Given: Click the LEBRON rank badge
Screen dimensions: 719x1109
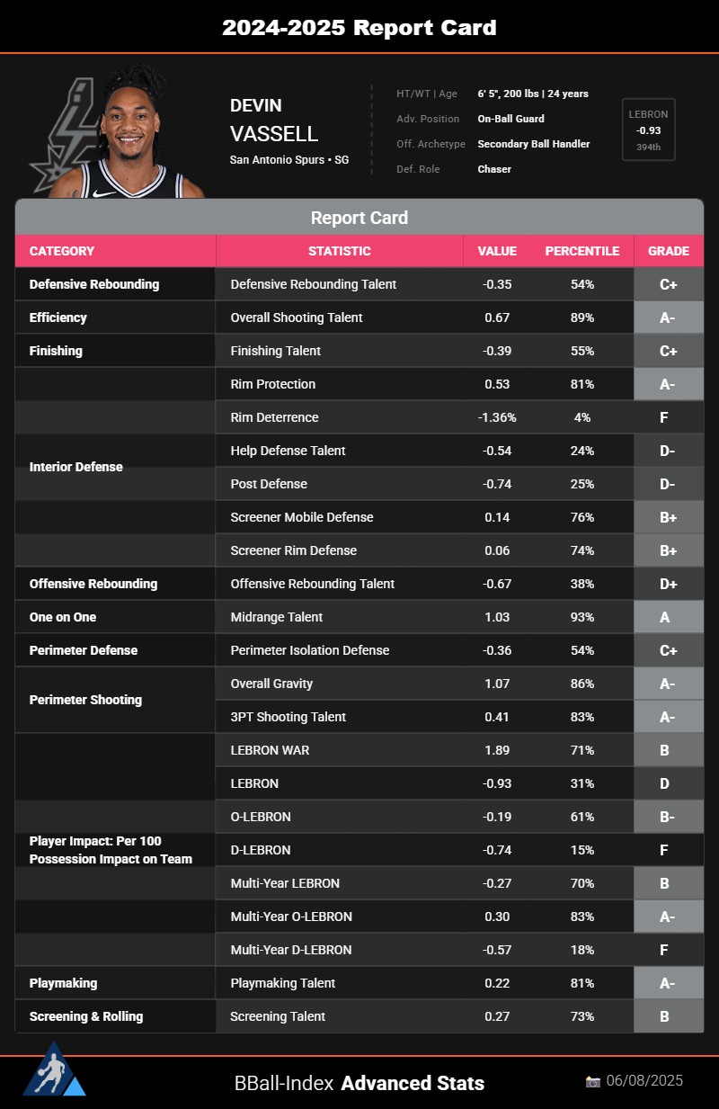Looking at the screenshot, I should tap(648, 130).
